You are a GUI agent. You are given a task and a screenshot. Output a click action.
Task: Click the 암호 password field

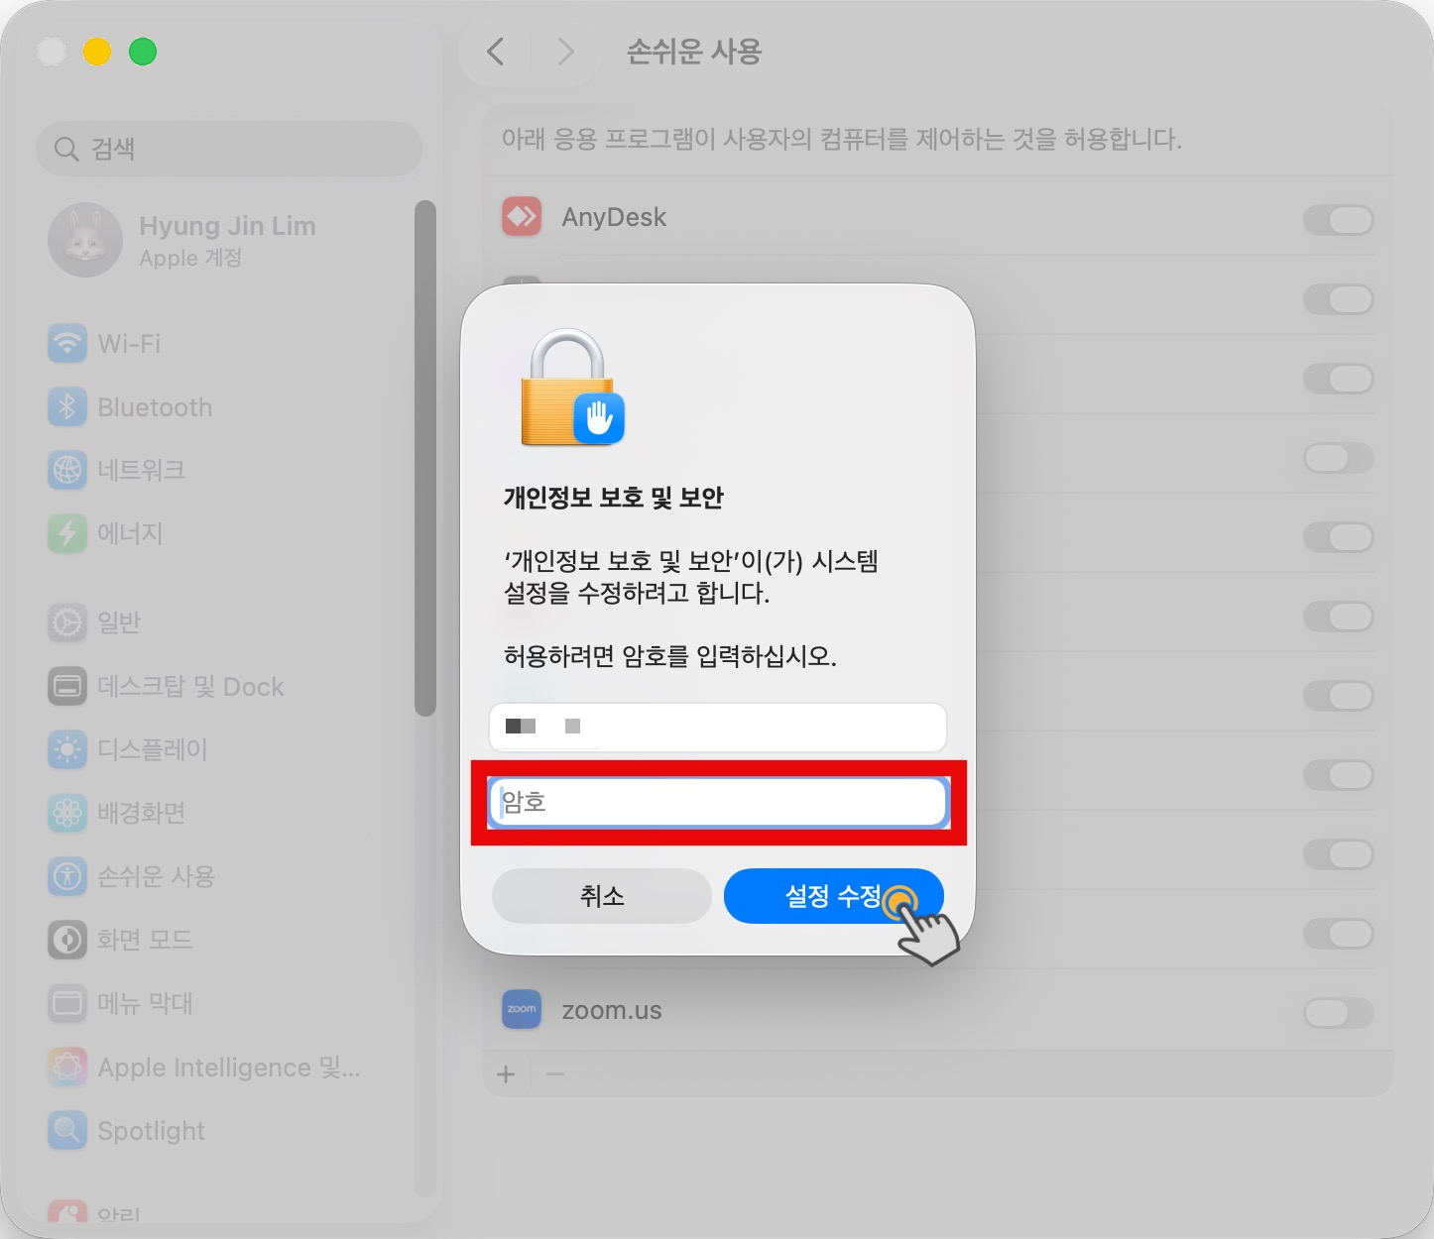coord(718,802)
